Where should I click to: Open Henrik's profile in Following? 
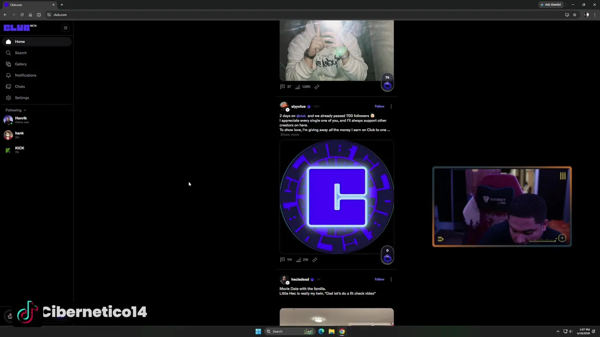point(36,120)
